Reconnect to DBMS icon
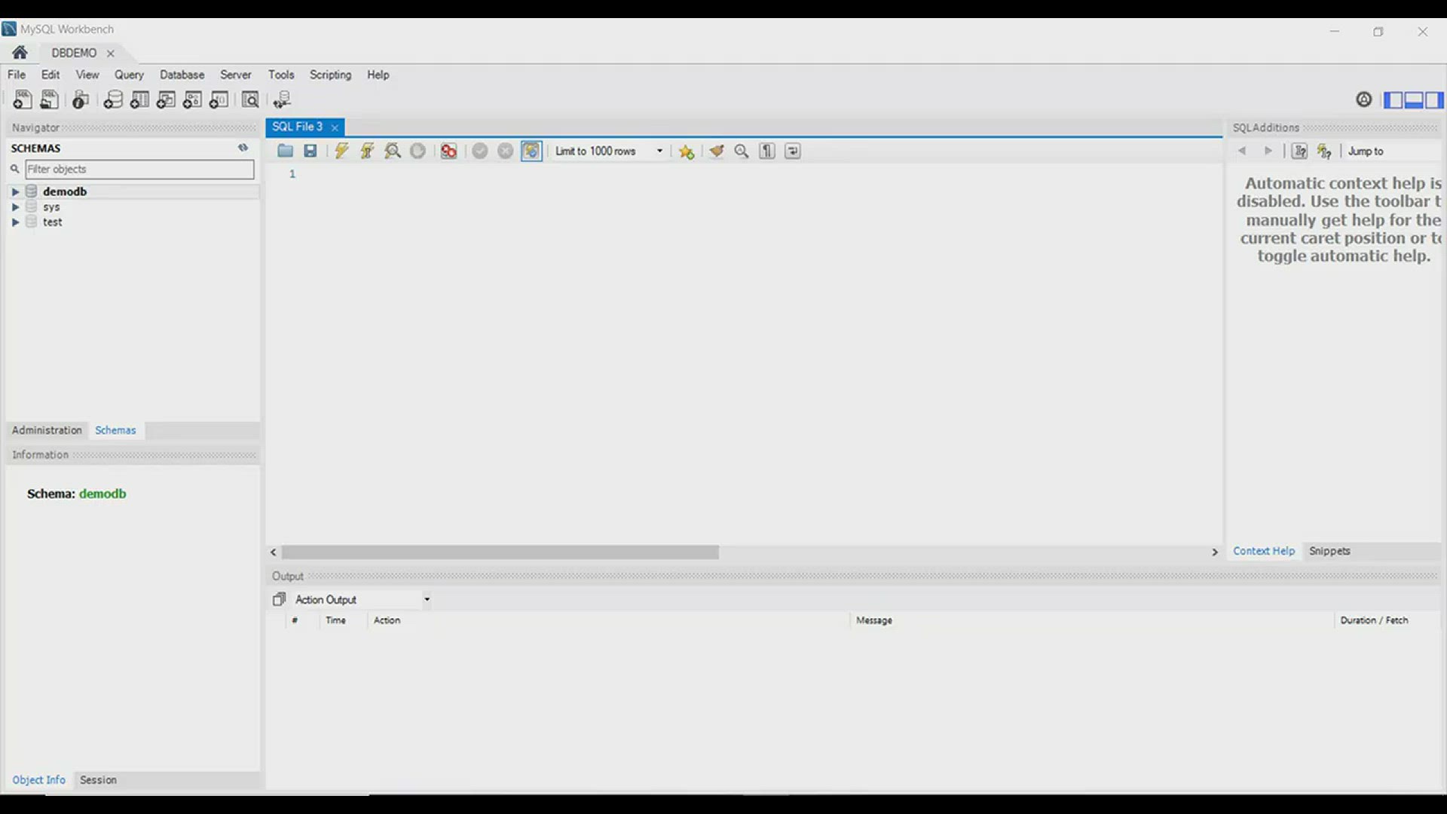This screenshot has width=1447, height=814. point(282,99)
